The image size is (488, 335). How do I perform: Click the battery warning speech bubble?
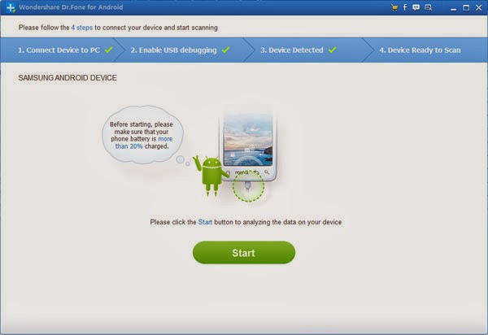tap(142, 135)
